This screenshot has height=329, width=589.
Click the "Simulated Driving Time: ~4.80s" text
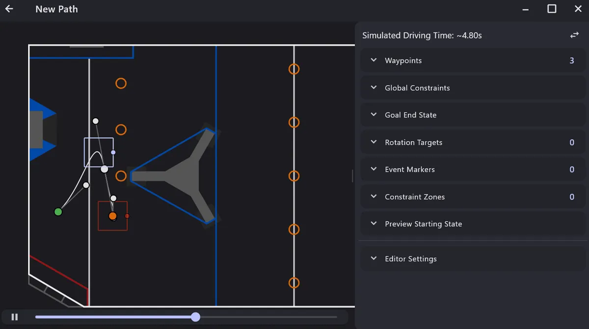[422, 35]
